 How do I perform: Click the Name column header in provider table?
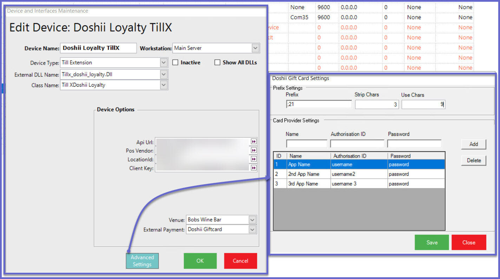[309, 156]
